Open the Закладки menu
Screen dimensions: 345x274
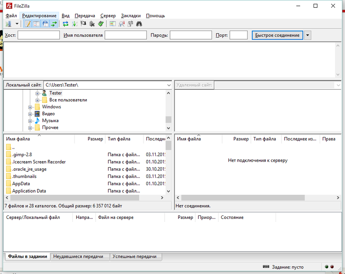click(131, 16)
